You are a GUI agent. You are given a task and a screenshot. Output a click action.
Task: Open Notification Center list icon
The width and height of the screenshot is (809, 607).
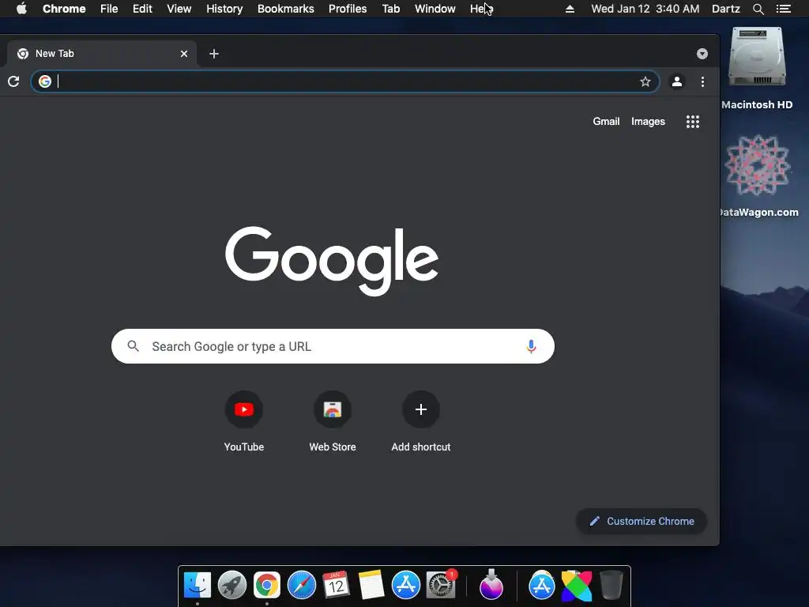(783, 9)
